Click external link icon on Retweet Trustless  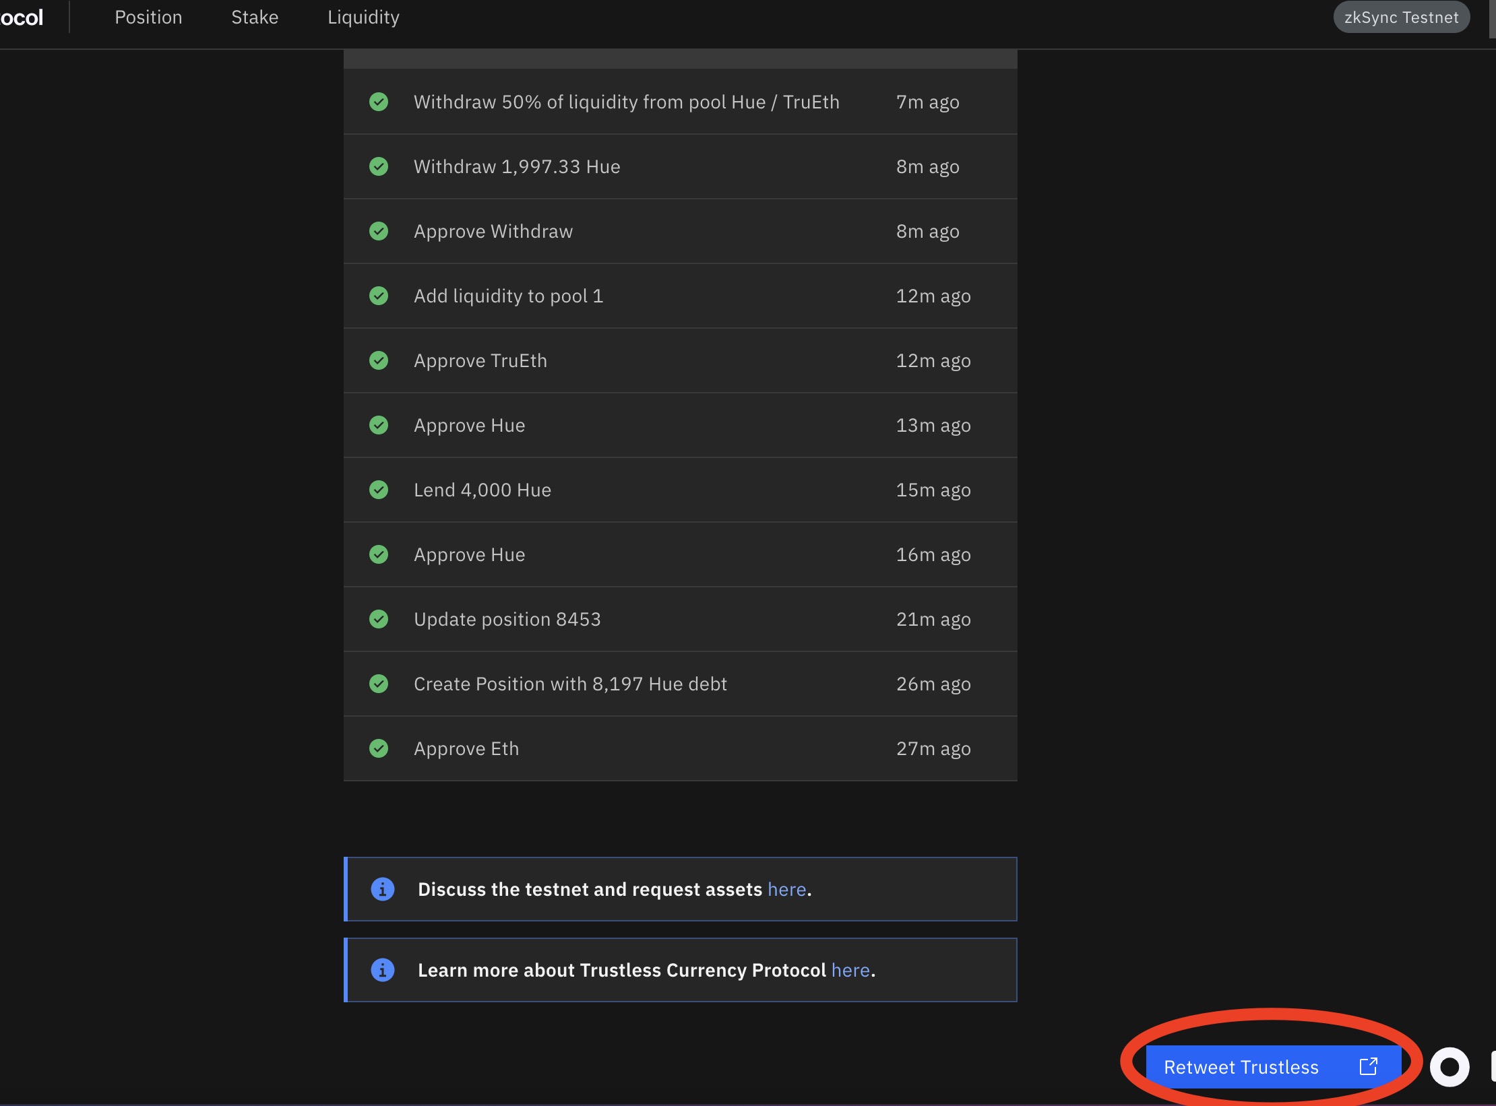pyautogui.click(x=1368, y=1066)
